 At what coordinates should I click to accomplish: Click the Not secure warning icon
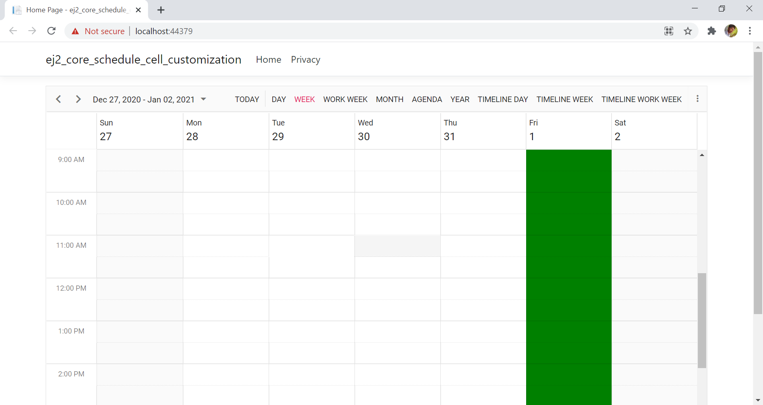76,31
